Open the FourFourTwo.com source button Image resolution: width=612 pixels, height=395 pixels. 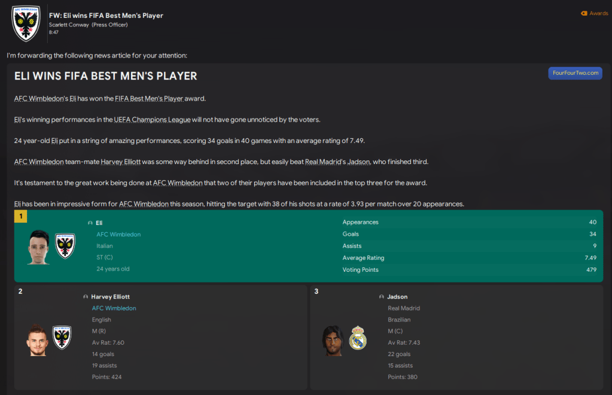pos(575,73)
